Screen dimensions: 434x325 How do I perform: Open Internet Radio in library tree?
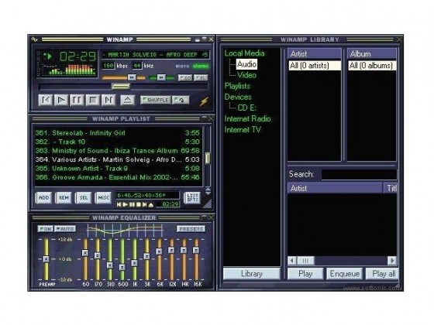(x=247, y=118)
